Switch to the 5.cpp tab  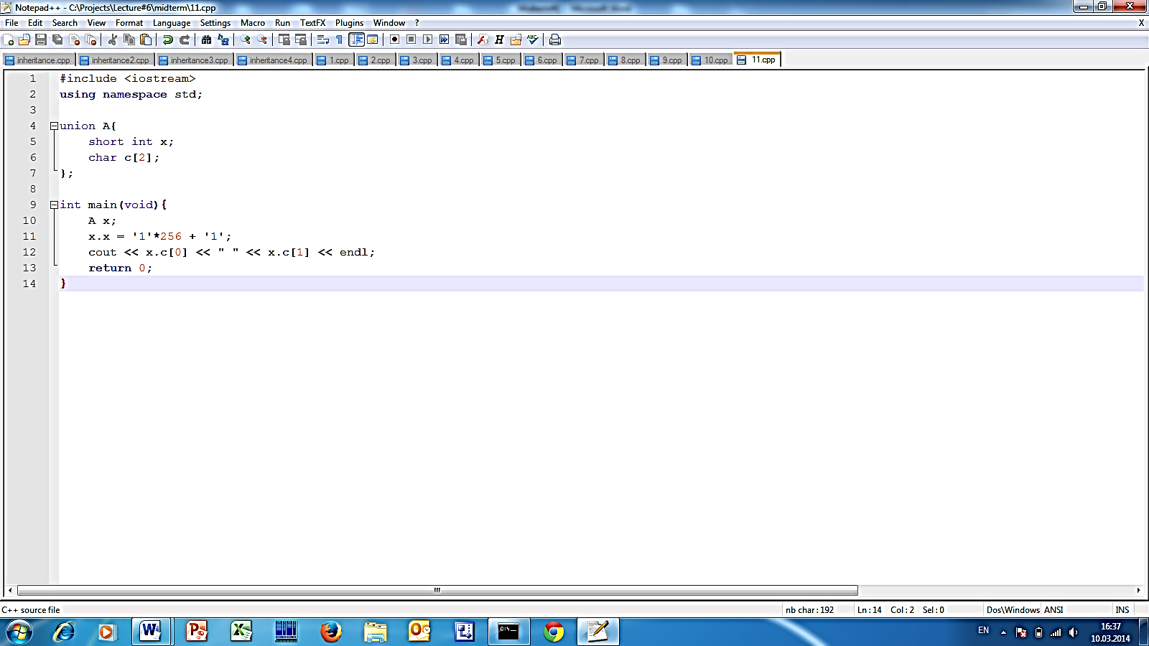[501, 60]
